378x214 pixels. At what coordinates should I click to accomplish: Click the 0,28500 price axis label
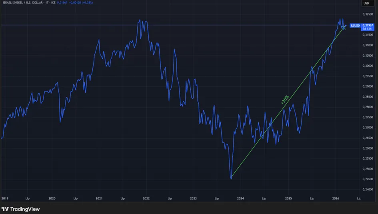pyautogui.click(x=368, y=97)
